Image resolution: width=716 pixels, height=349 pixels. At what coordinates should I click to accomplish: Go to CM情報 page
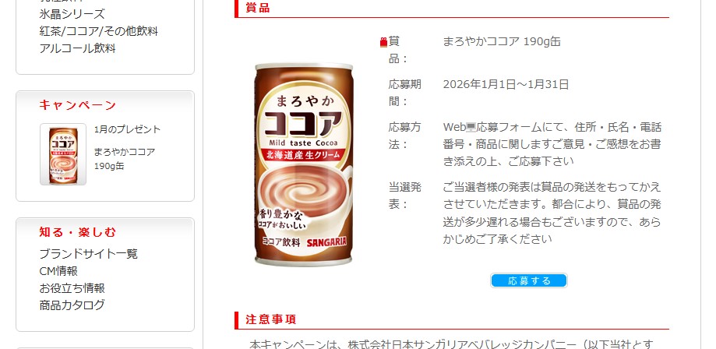[58, 271]
